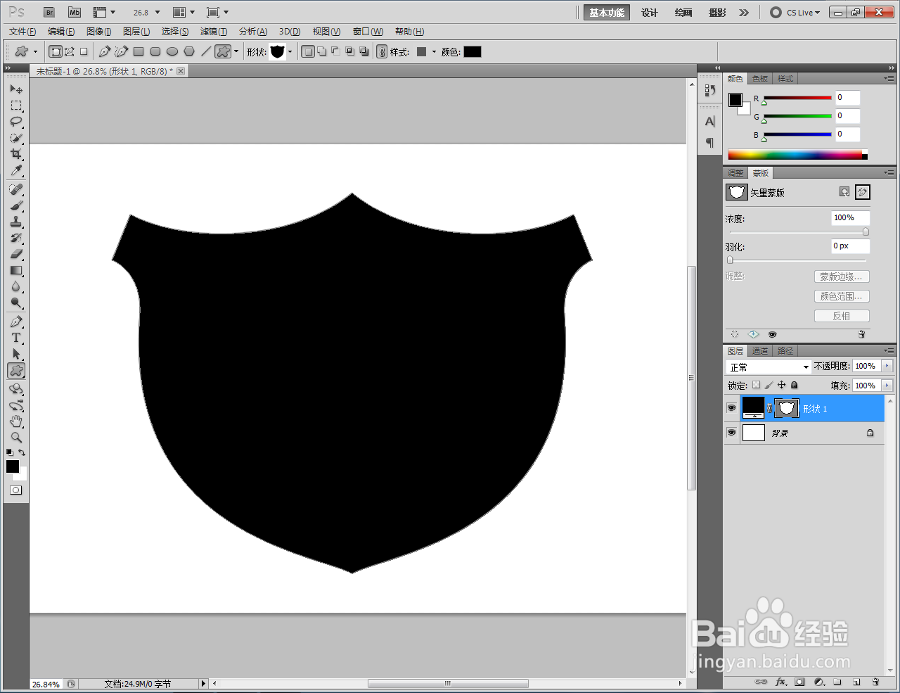Select the Rectangular Marquee tool
This screenshot has height=693, width=900.
16,106
